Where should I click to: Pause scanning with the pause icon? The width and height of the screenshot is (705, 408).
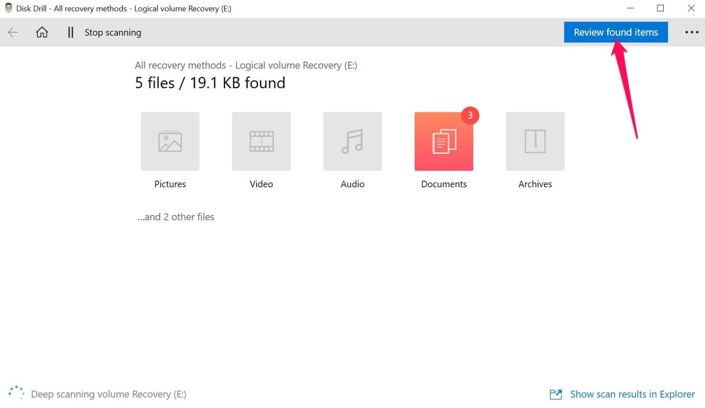click(70, 32)
